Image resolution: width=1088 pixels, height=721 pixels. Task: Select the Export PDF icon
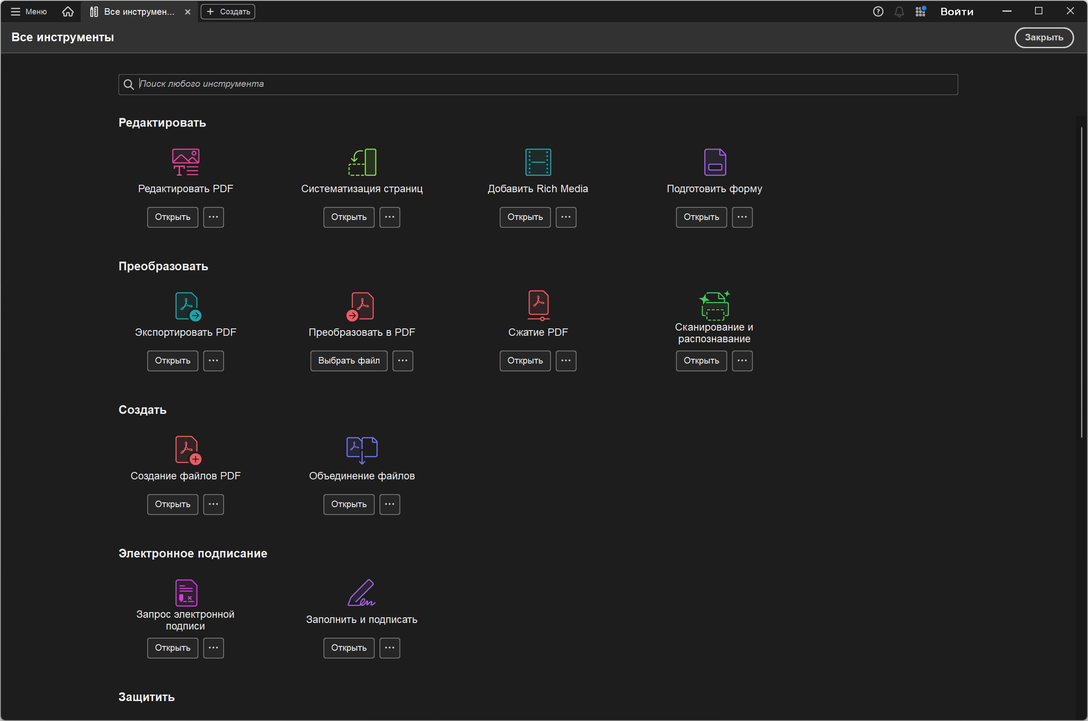tap(187, 306)
